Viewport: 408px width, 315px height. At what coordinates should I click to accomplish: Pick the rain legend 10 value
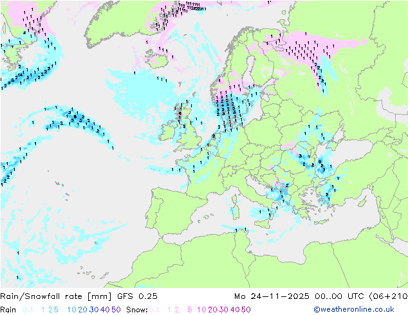[71, 310]
